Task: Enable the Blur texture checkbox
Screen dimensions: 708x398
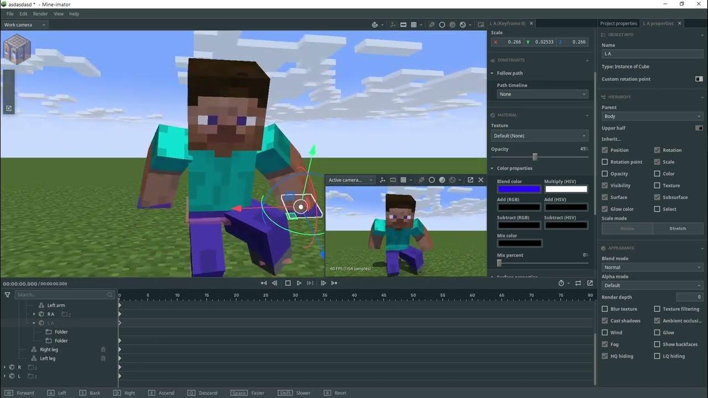Action: tap(605, 309)
